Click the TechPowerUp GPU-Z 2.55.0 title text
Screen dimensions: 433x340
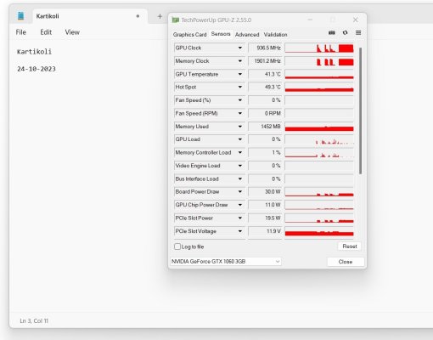(216, 20)
